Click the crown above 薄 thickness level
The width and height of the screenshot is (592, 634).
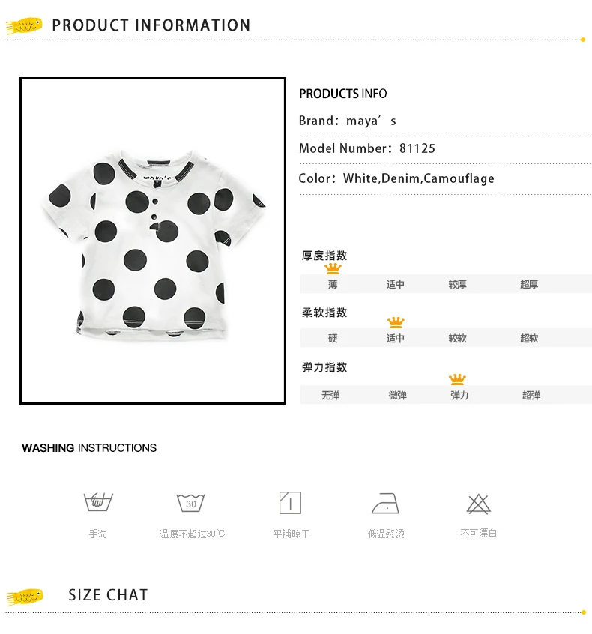point(333,268)
